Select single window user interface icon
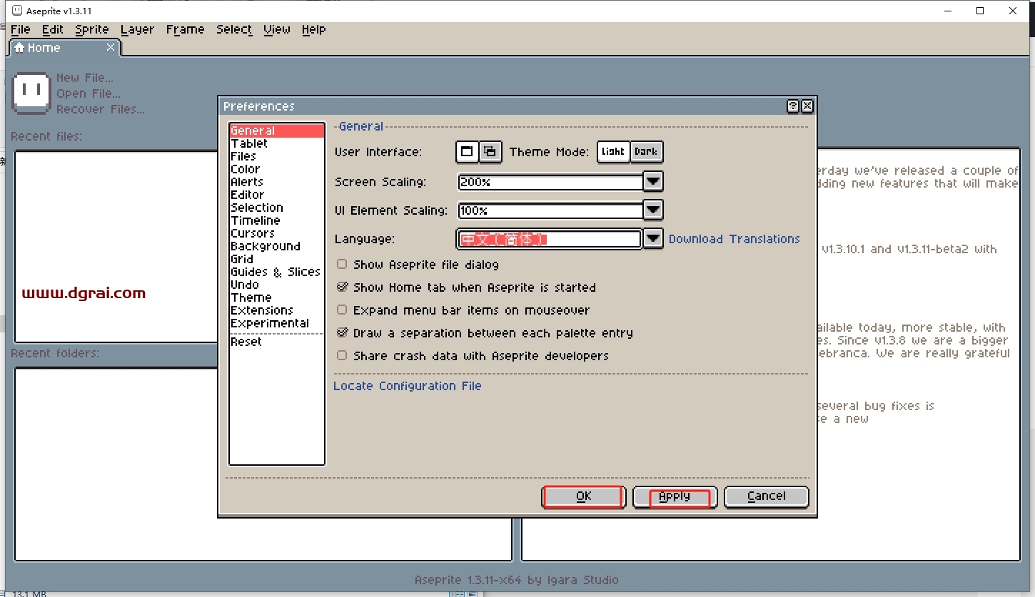The width and height of the screenshot is (1035, 597). pyautogui.click(x=467, y=152)
